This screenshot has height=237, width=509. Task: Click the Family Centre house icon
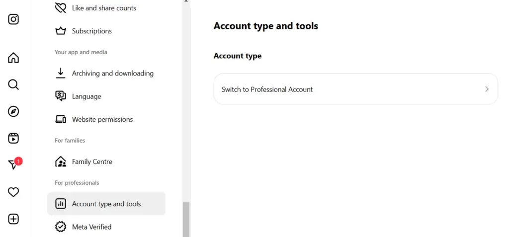(x=61, y=161)
